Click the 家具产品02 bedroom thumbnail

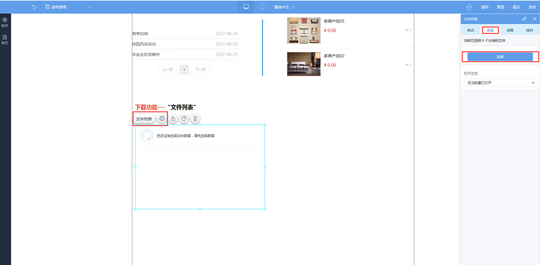pos(304,64)
